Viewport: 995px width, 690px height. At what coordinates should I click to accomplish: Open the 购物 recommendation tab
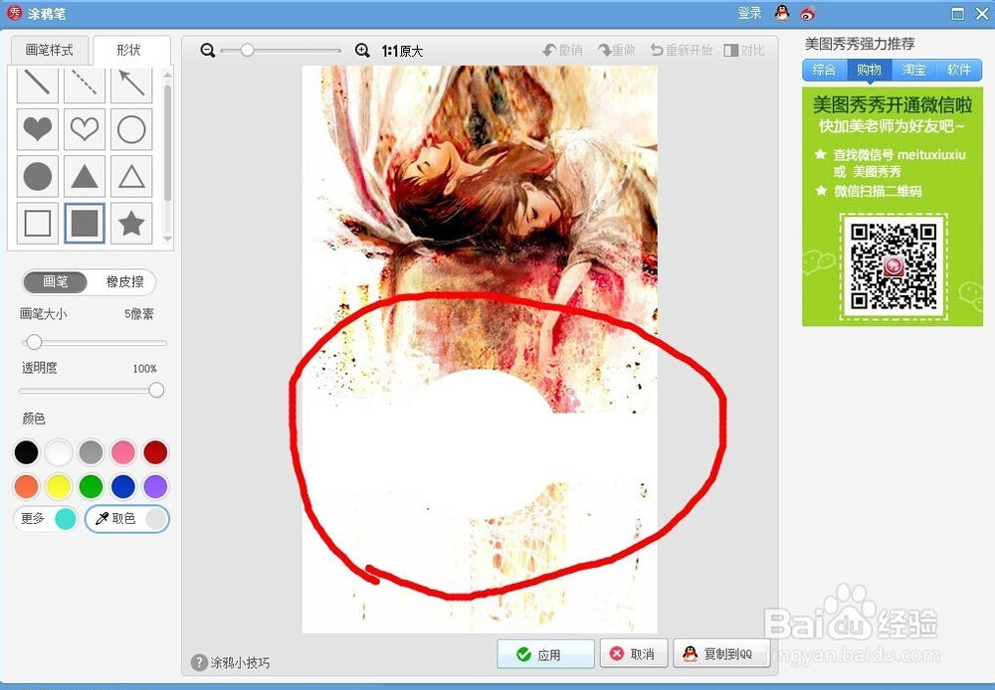point(870,70)
